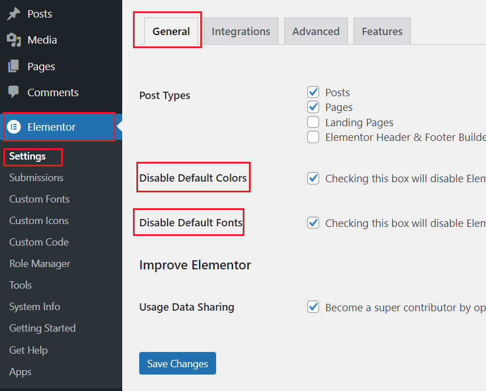Click the Pages icon in sidebar

(14, 66)
